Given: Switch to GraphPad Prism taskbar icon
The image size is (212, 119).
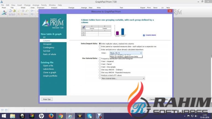Looking at the screenshot, I should [x=70, y=116].
